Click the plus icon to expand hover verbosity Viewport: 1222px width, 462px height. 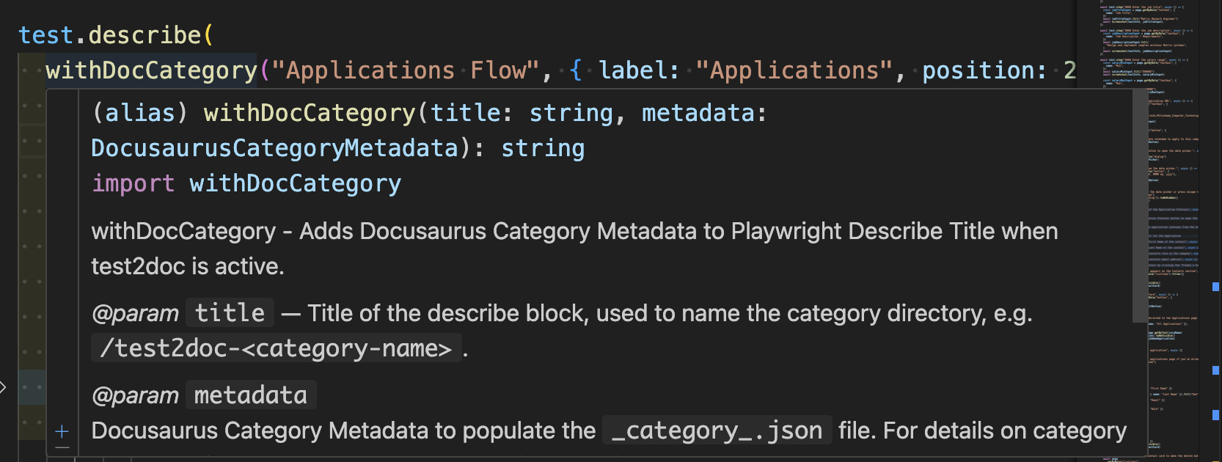click(x=62, y=431)
